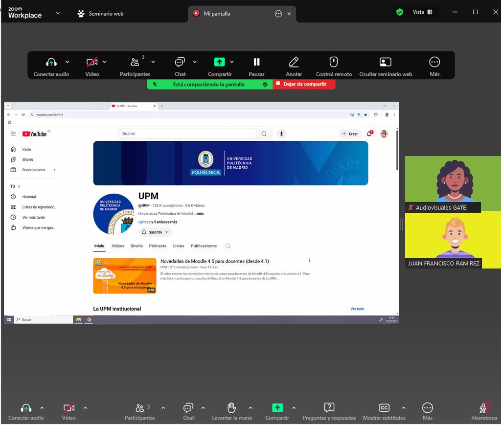
Task: Open Chat from the floating sharing toolbar
Action: (x=180, y=67)
